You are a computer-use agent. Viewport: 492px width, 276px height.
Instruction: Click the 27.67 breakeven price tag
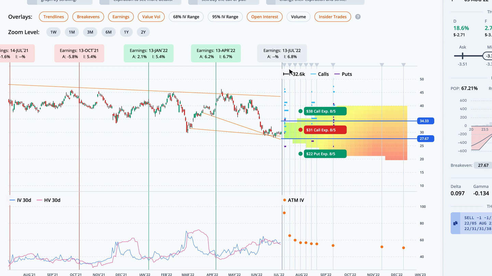426,139
